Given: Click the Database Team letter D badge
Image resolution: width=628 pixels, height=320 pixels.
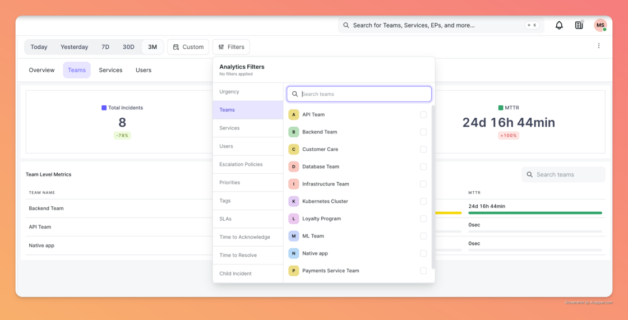Looking at the screenshot, I should (294, 166).
